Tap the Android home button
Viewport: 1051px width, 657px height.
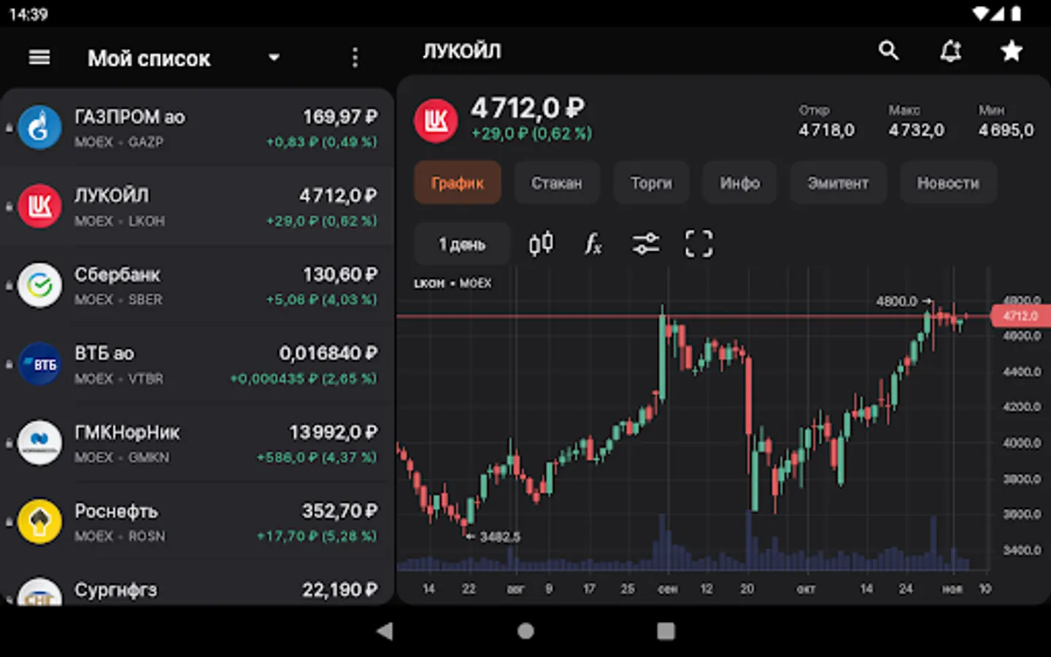525,631
